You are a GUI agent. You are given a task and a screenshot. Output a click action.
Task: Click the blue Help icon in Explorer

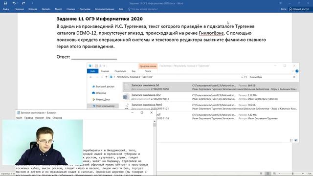tap(297, 71)
